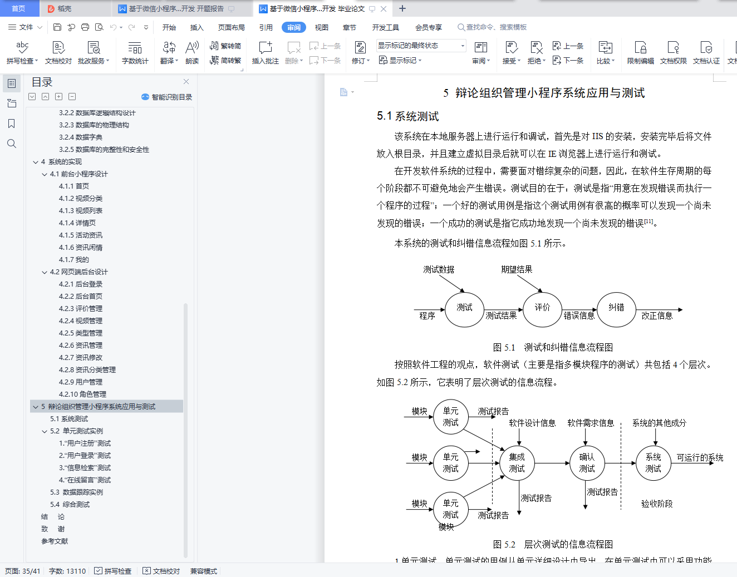The width and height of the screenshot is (737, 577).
Task: Click the minus box collapse-all outline icon
Action: pos(72,97)
